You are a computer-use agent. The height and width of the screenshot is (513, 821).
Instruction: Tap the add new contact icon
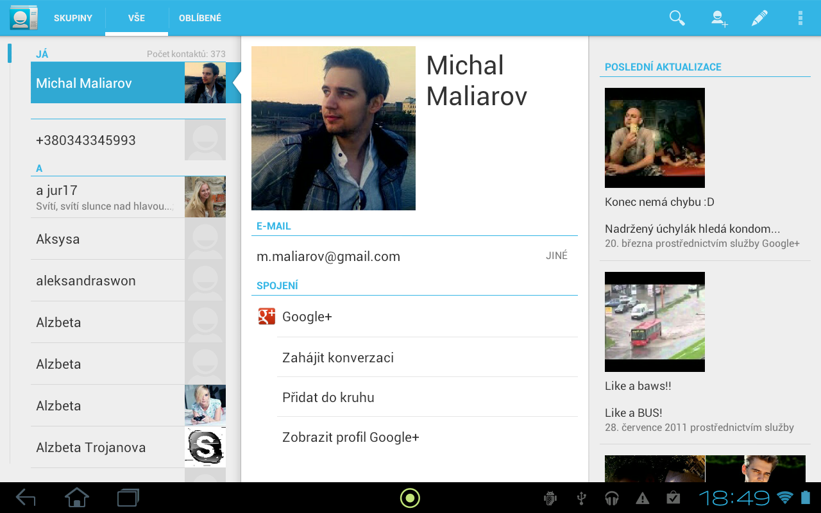(719, 18)
